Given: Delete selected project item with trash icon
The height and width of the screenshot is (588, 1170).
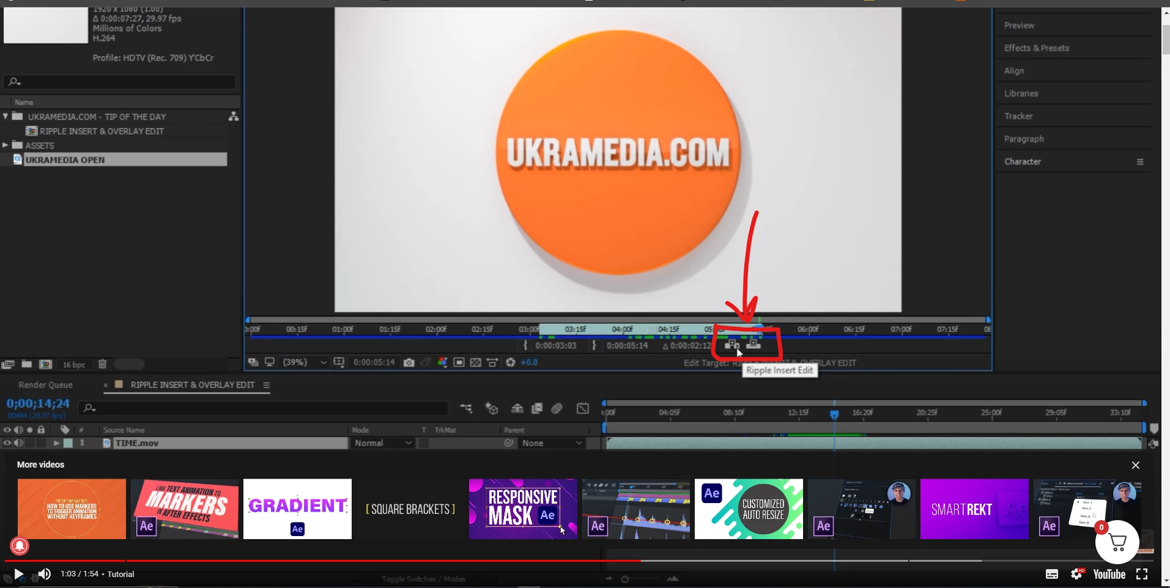Looking at the screenshot, I should [x=103, y=364].
